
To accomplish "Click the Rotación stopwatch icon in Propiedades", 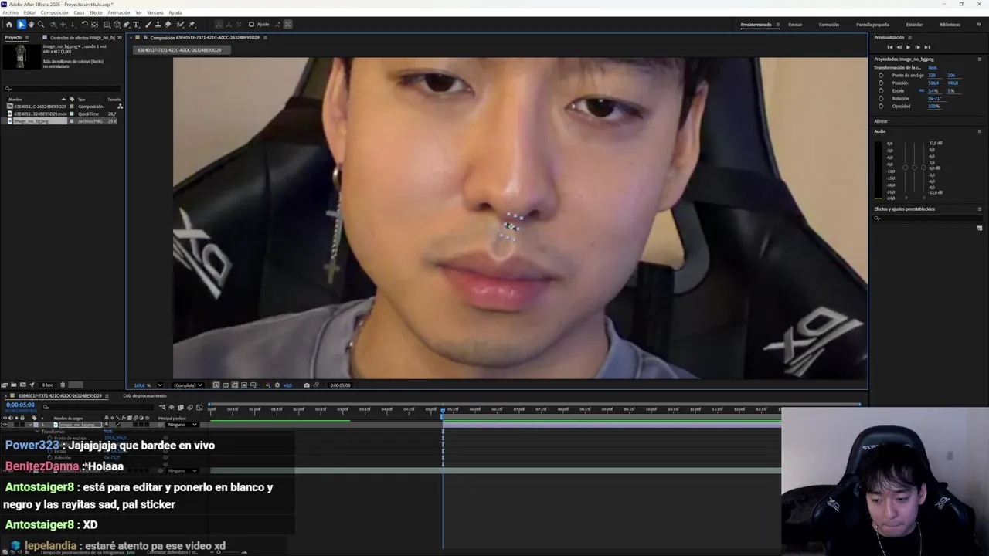I will [x=881, y=98].
